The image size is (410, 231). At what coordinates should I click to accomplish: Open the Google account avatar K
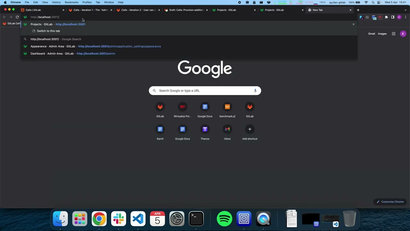[x=403, y=34]
